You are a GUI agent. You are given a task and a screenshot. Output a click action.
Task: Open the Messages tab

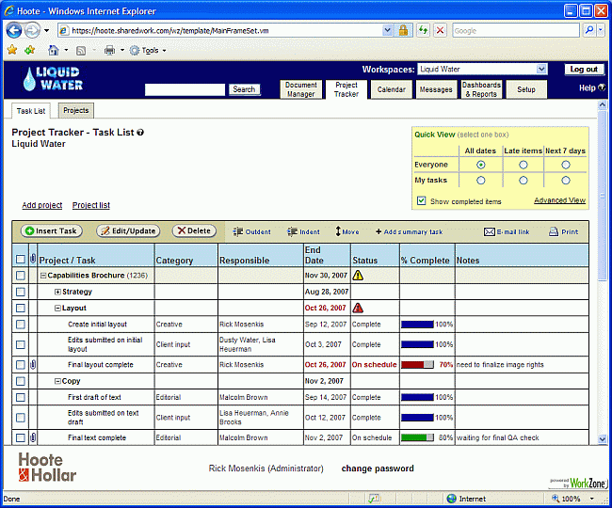[436, 89]
